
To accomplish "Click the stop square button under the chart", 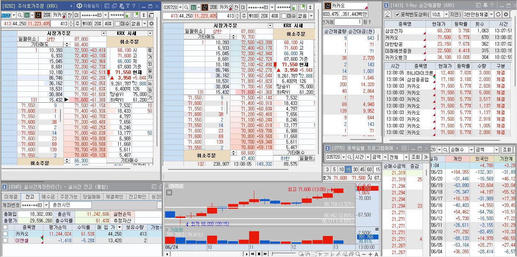I will pyautogui.click(x=259, y=254).
